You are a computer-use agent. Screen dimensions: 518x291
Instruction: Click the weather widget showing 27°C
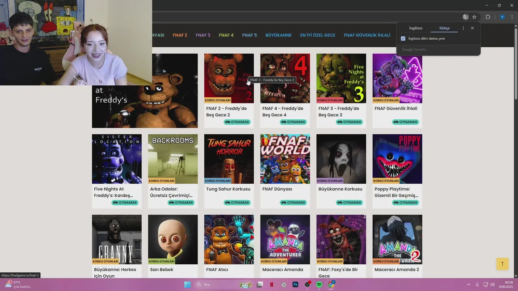coord(17,285)
